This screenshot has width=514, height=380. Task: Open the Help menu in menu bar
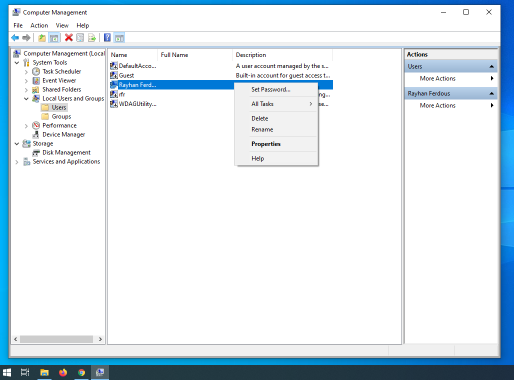[x=82, y=25]
